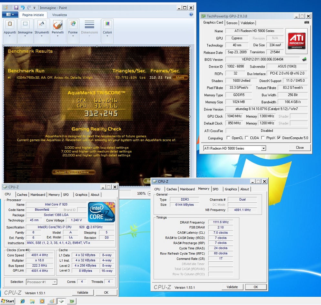Select the Pagina iniziale ribbon tab

[33, 15]
